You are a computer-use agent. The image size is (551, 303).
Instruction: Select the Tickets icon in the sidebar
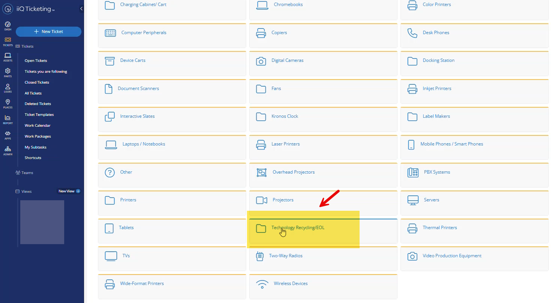(x=8, y=40)
